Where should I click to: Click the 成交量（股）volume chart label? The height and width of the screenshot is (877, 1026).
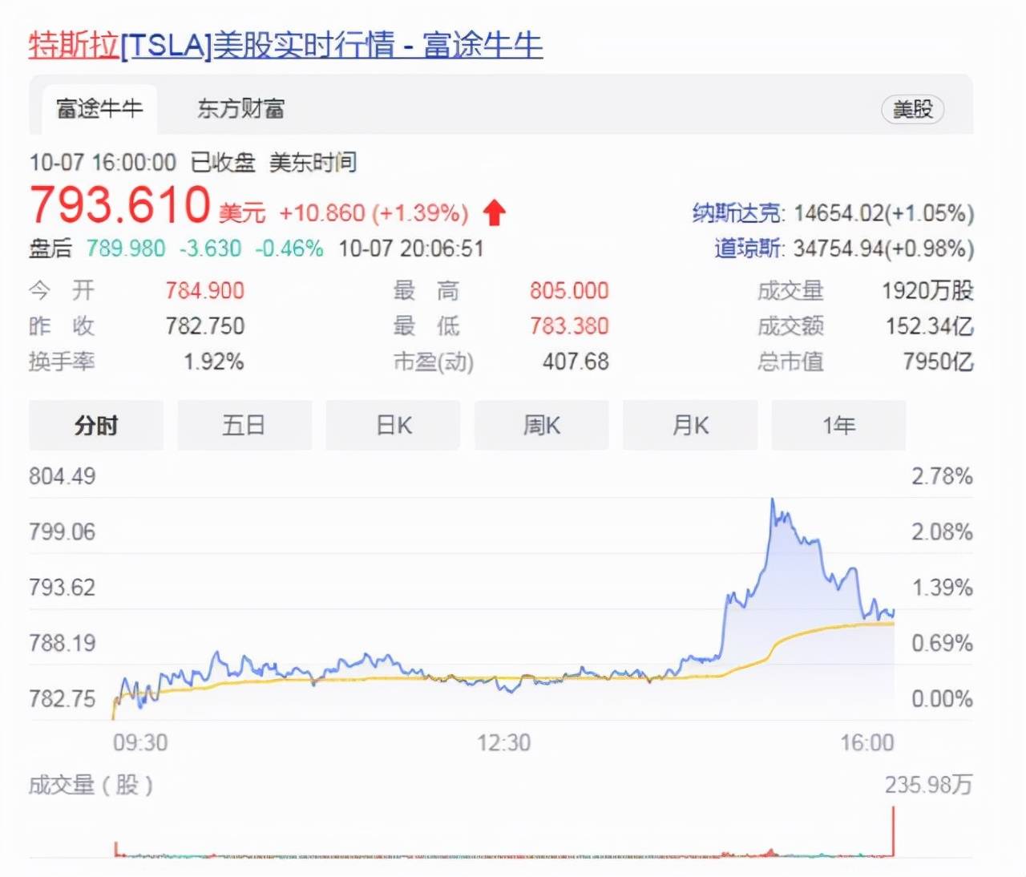[x=91, y=784]
